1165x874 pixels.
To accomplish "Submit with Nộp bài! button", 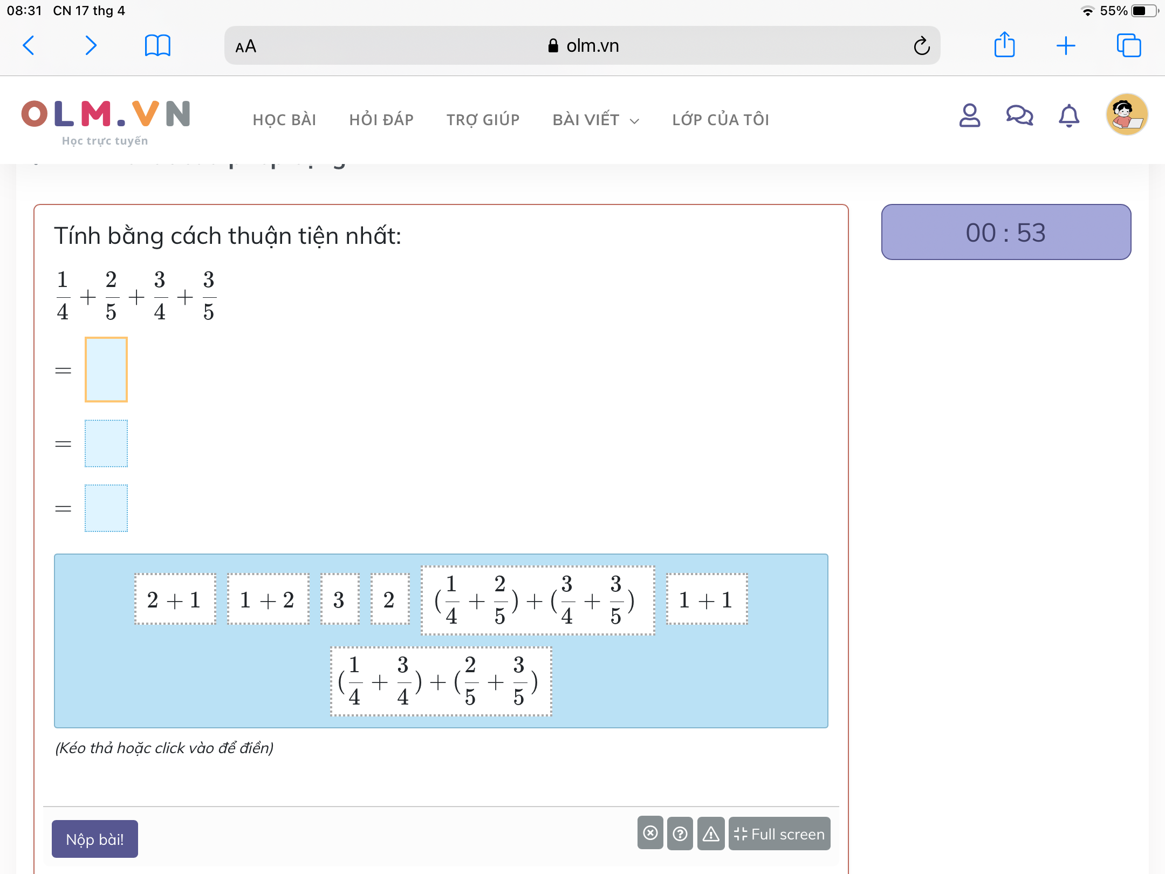I will pyautogui.click(x=95, y=839).
